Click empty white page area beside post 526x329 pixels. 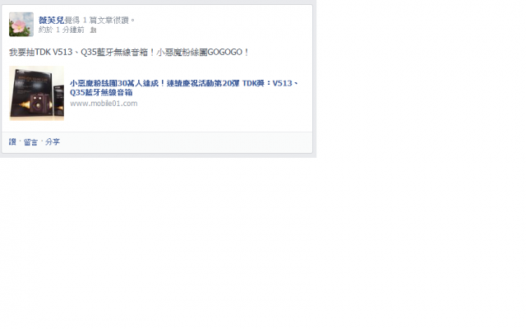(x=419, y=134)
